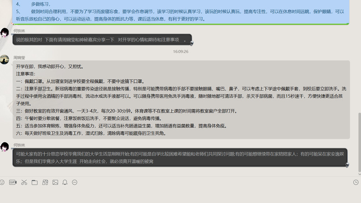This screenshot has height=203, width=361.
Task: Click the sender name 周婉莹
Action: [x=19, y=58]
